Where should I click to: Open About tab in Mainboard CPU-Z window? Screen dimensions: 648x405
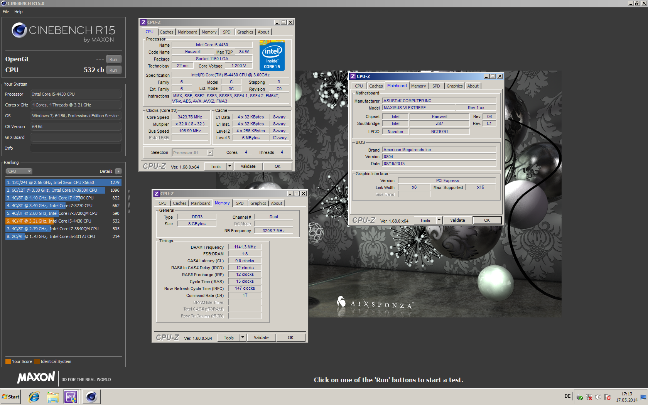473,86
